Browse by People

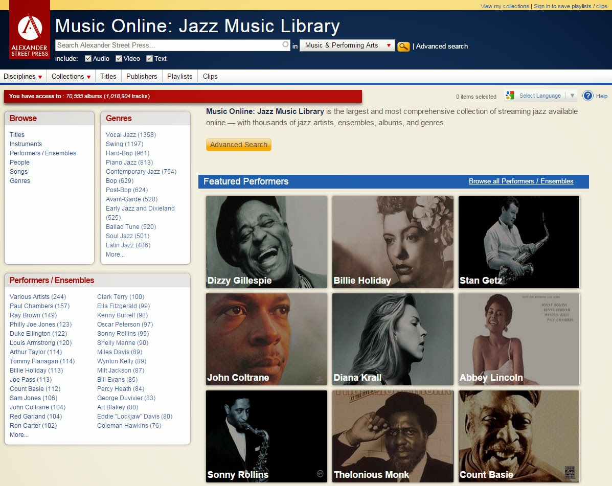19,163
